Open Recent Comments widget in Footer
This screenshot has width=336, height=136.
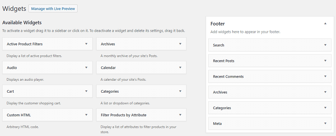pos(270,76)
